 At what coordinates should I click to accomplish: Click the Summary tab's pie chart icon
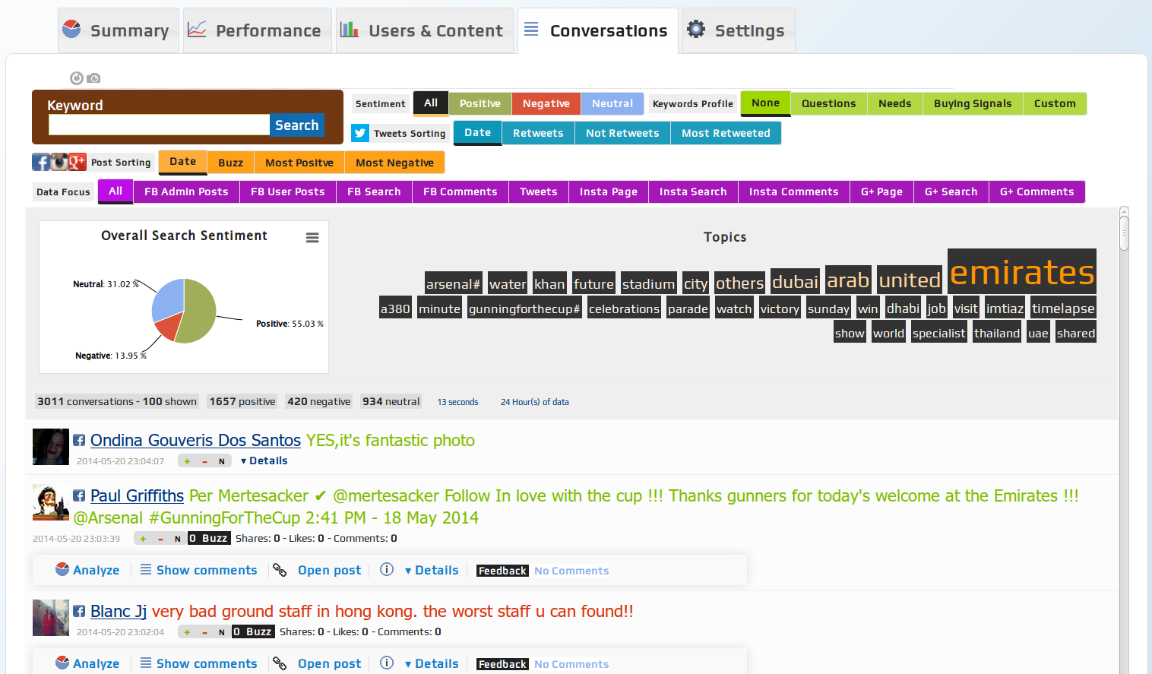click(x=71, y=29)
